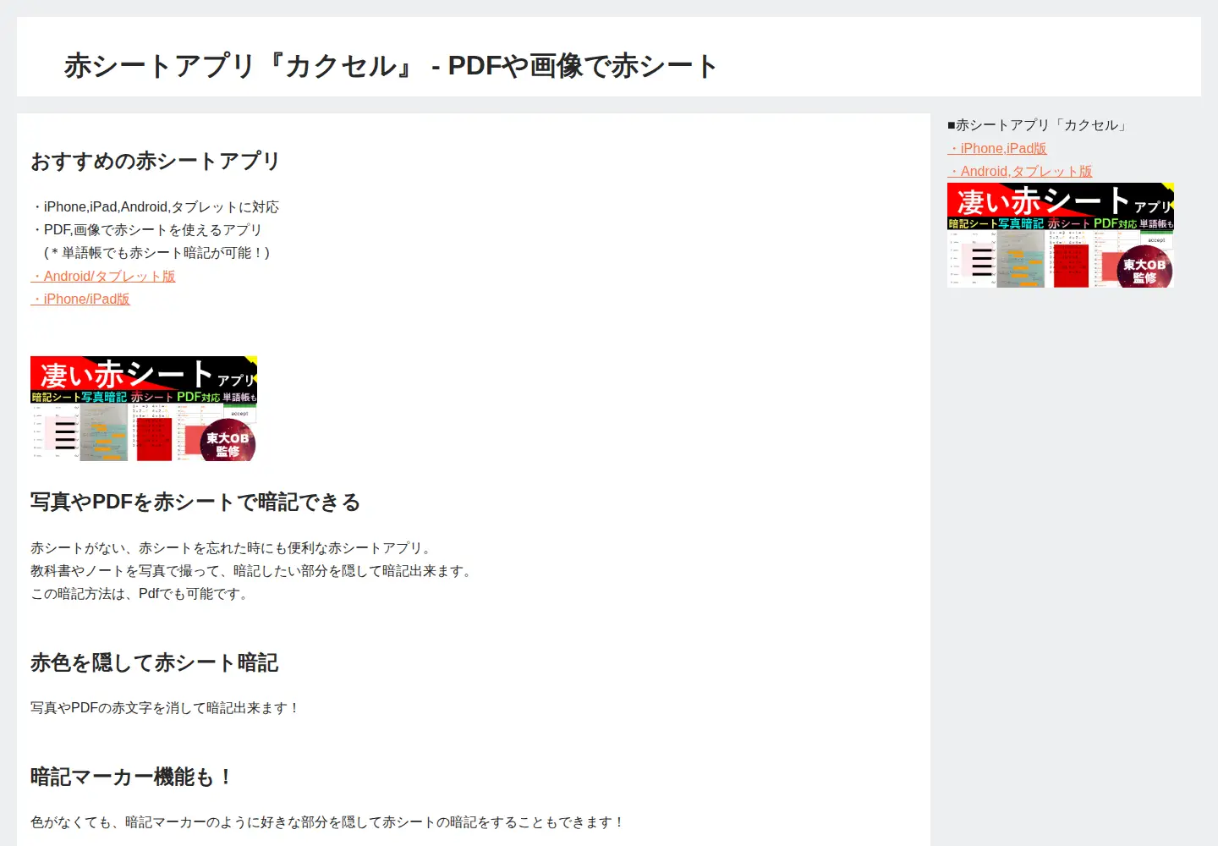Click the sentence この暗記方法は、Pdfでも可能です。
The height and width of the screenshot is (846, 1218).
142,594
